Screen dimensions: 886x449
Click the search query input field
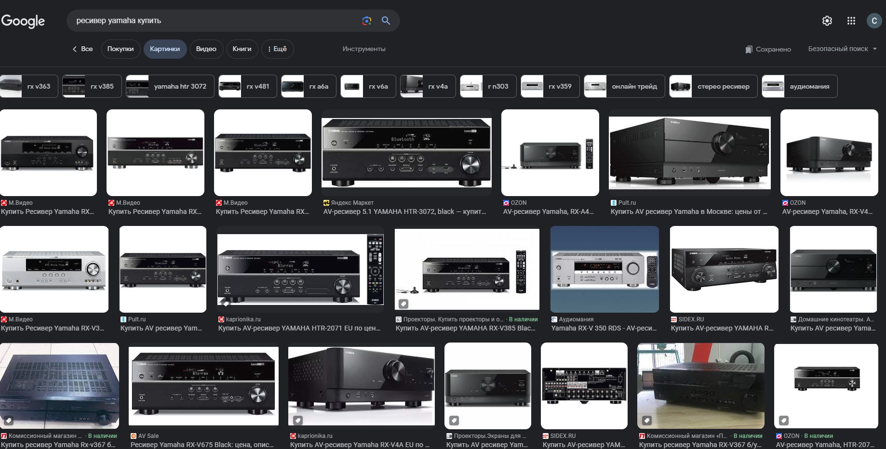[215, 21]
